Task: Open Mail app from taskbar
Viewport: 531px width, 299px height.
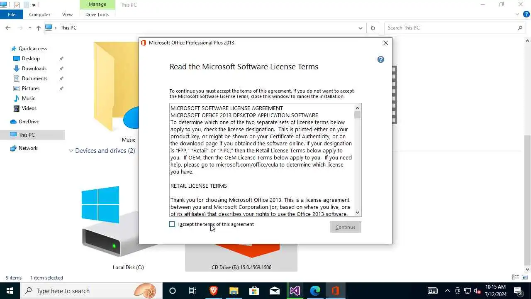Action: click(274, 291)
